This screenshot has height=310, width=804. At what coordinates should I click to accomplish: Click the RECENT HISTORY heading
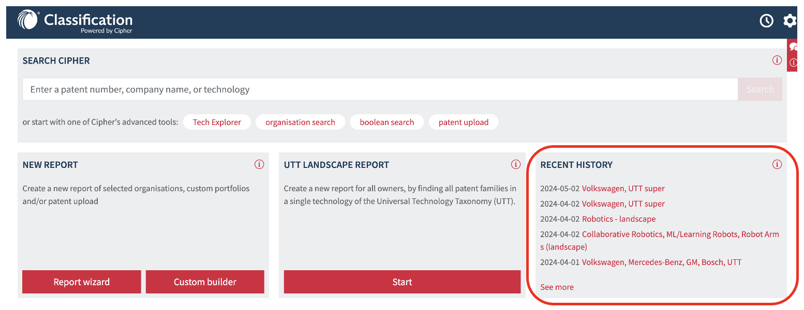576,165
